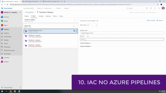
Task: Open Deployment groups
Action: tap(9, 50)
